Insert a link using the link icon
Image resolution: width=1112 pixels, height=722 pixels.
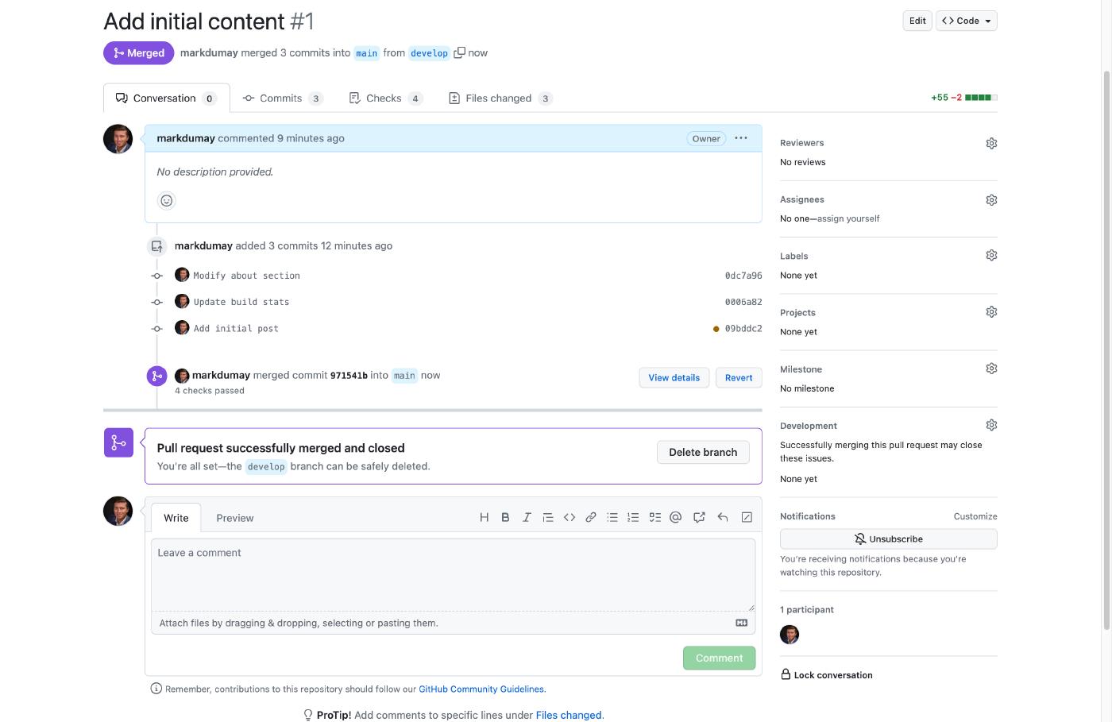(x=591, y=517)
